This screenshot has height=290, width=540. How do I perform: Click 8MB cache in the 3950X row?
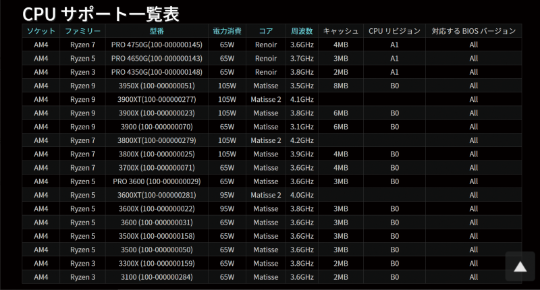(341, 86)
